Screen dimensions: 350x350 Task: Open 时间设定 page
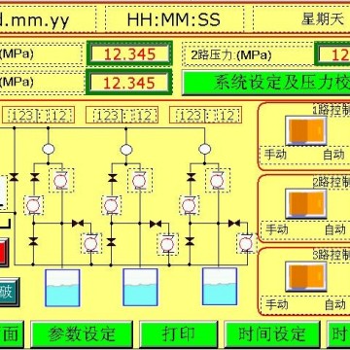[272, 334]
